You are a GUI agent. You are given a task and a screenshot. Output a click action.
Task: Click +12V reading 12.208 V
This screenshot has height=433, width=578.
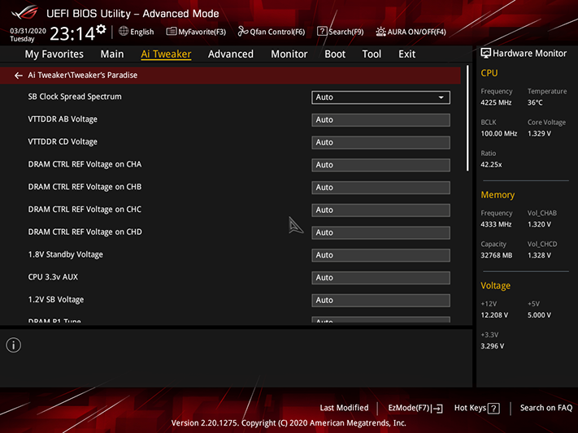coord(494,315)
